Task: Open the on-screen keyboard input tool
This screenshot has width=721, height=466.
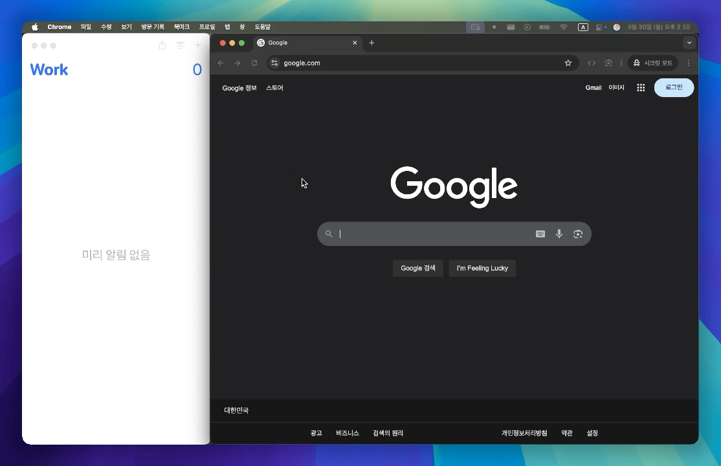Action: coord(540,234)
